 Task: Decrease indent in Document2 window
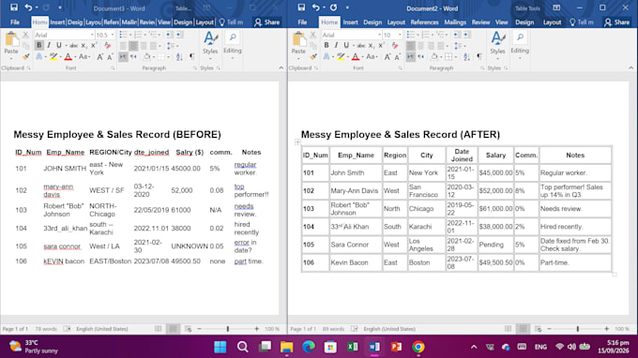[457, 35]
